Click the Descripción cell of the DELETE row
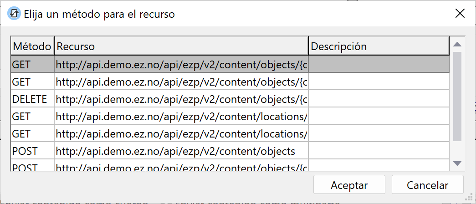 pos(379,99)
